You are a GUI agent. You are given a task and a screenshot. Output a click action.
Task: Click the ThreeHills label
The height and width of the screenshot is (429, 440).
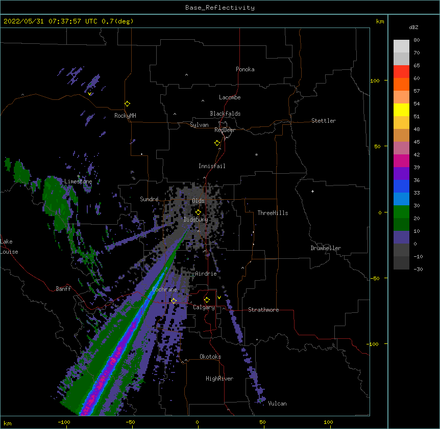(273, 213)
